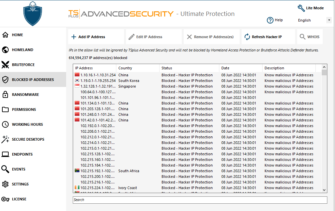Click the Search input field
Screen dimensions: 335x211
click(200, 200)
